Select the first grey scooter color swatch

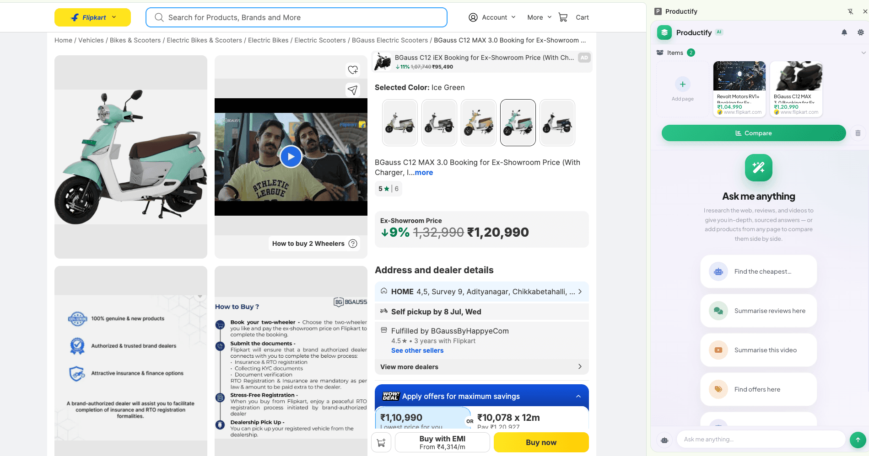(400, 122)
